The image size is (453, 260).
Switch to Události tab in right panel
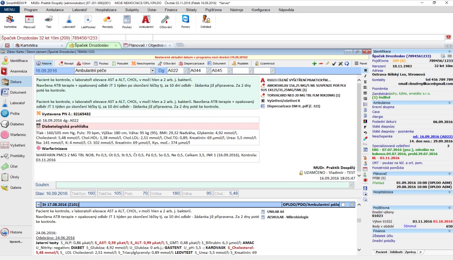coord(396,252)
